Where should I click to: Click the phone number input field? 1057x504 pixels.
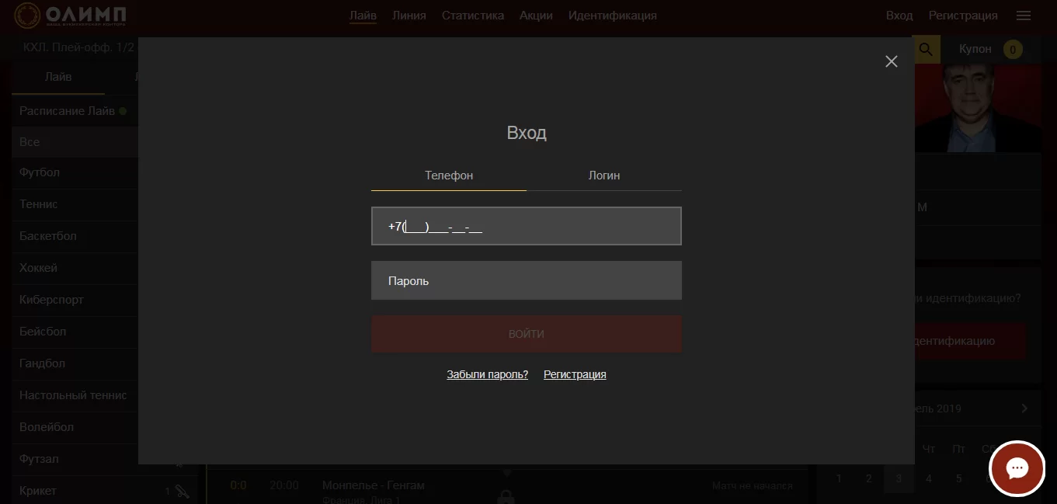point(527,226)
